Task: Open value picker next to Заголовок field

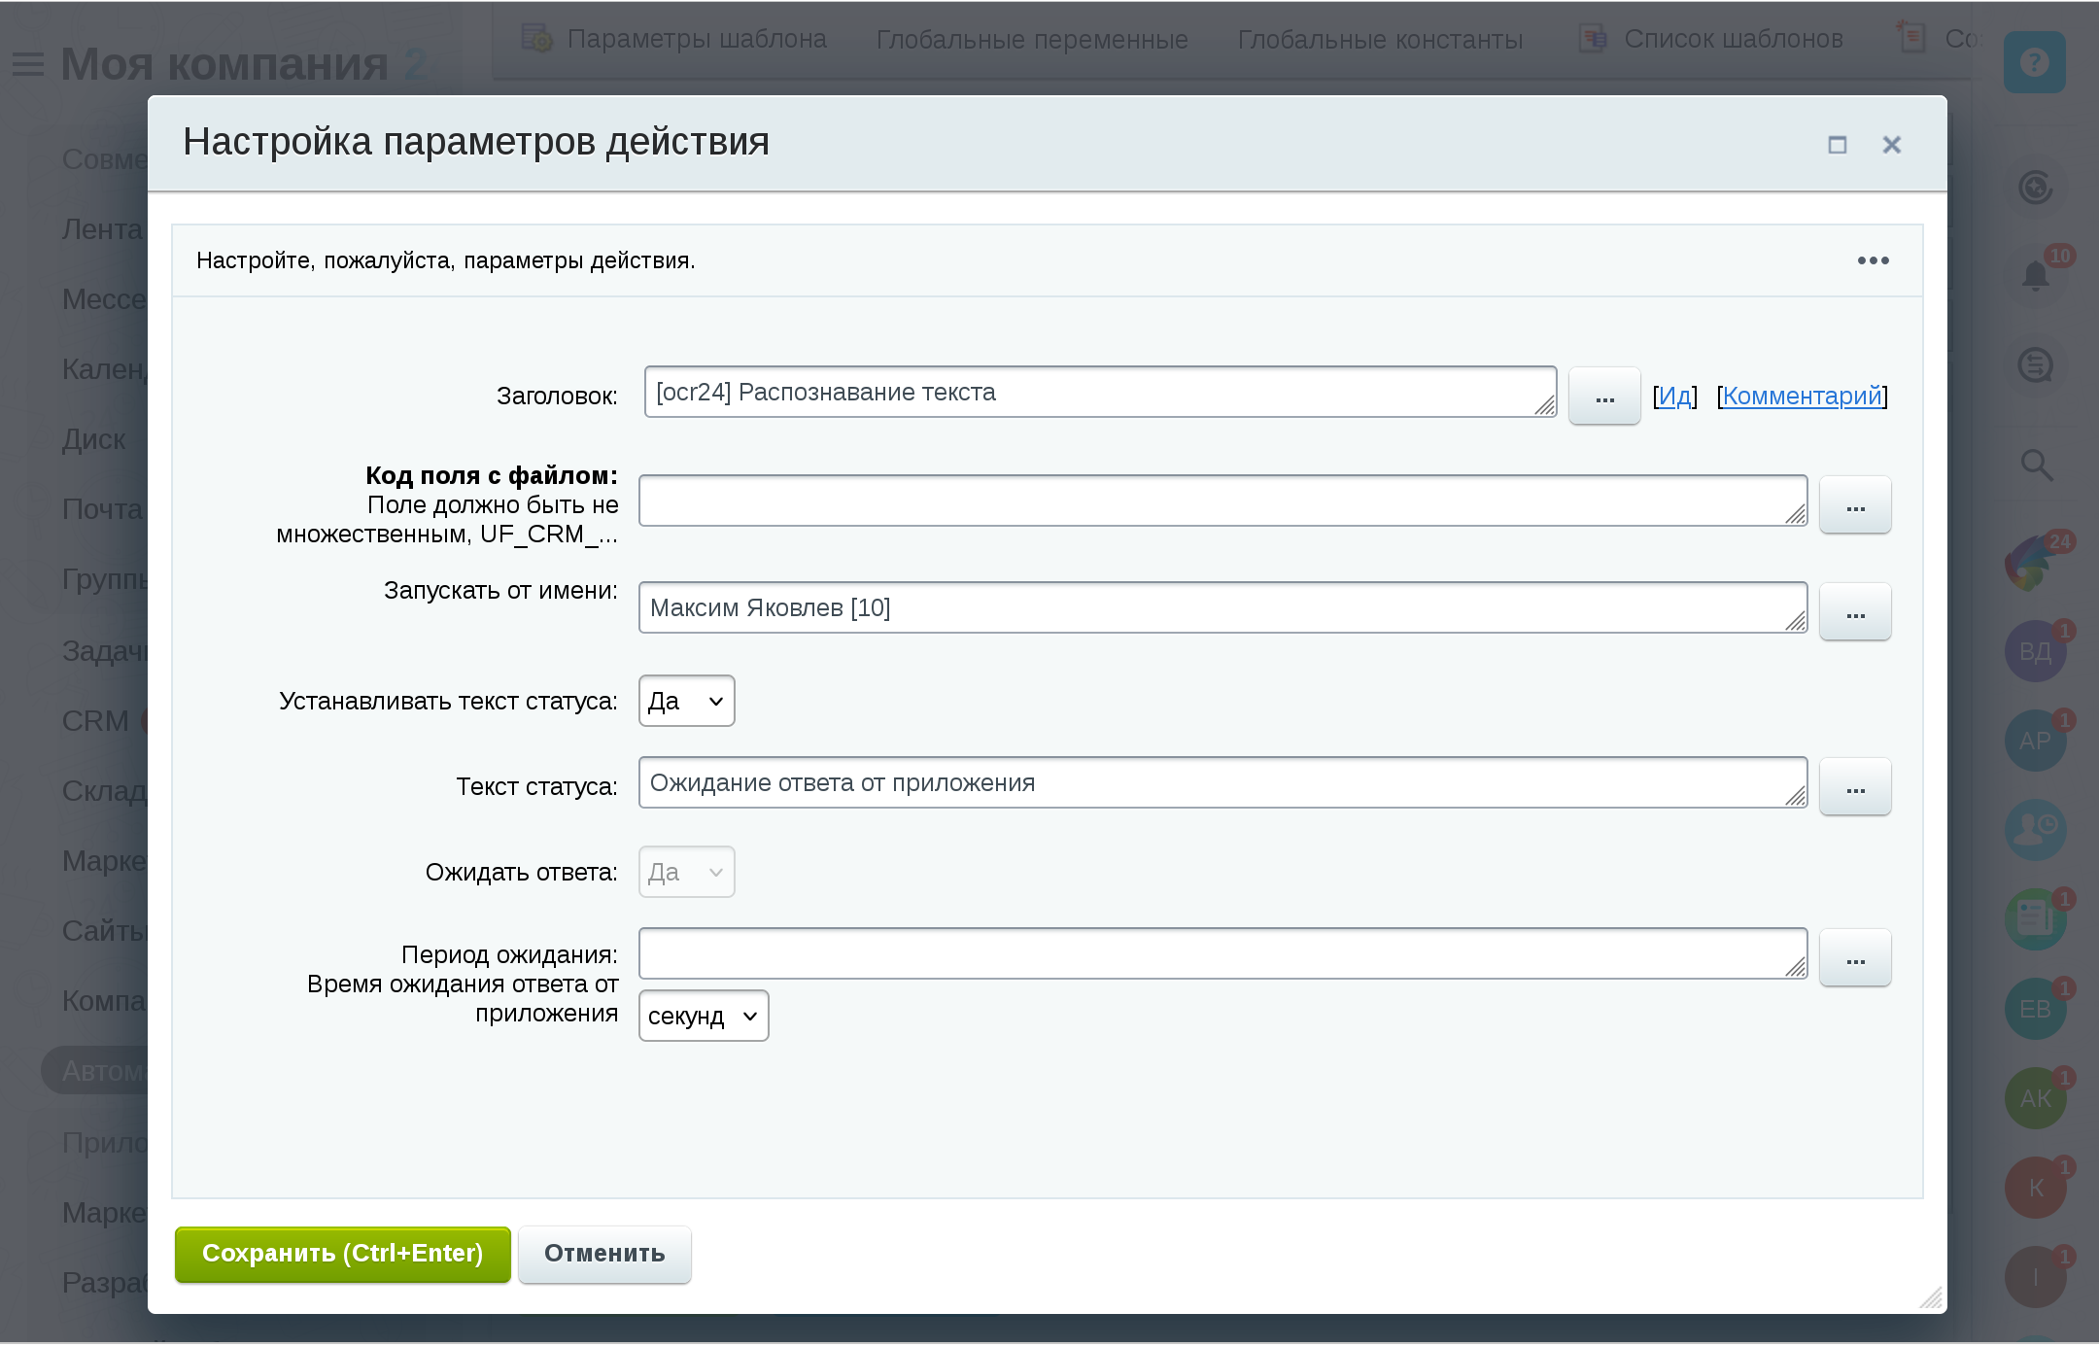Action: click(1604, 397)
